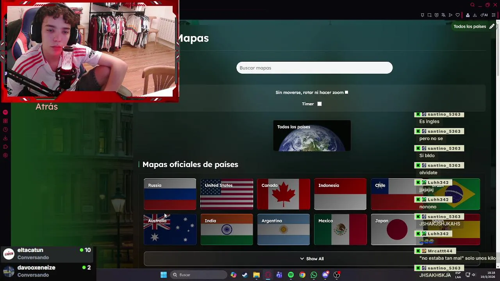Launch Steam from the taskbar
This screenshot has height=281, width=500.
coord(245,275)
